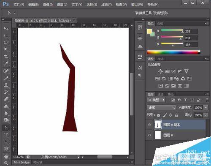
Task: Switch to the 通道 tab
Action: (x=160, y=94)
